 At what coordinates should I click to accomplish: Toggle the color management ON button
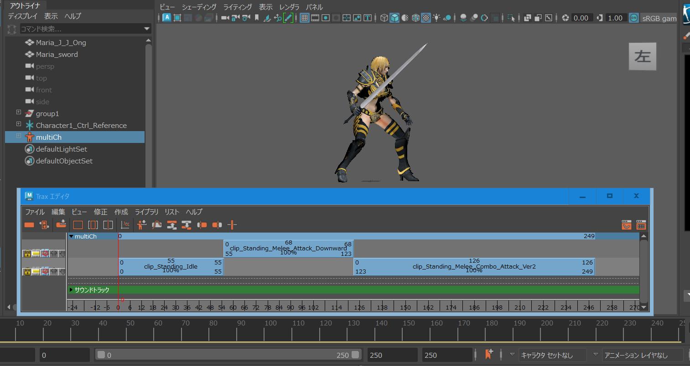[634, 18]
